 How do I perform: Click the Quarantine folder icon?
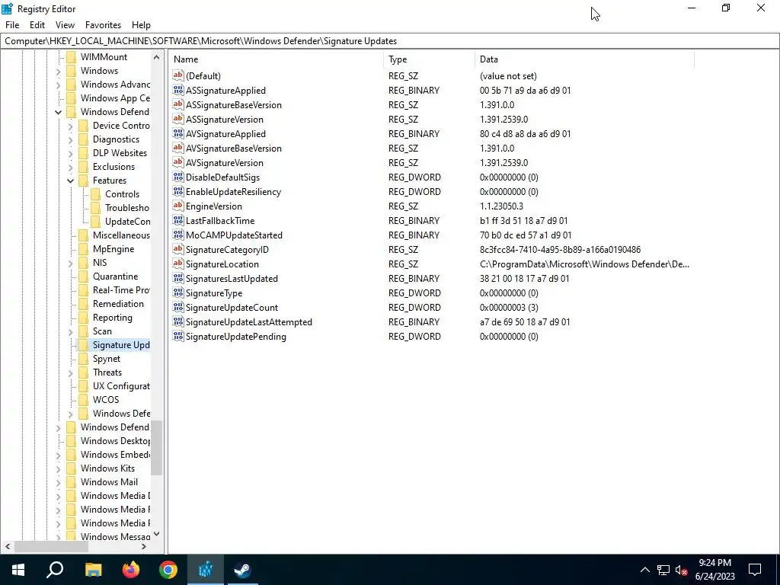pos(84,277)
